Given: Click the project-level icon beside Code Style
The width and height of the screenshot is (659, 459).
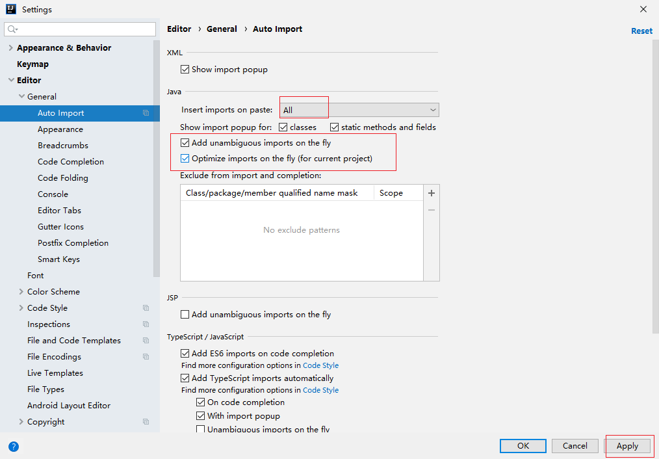Looking at the screenshot, I should [146, 308].
